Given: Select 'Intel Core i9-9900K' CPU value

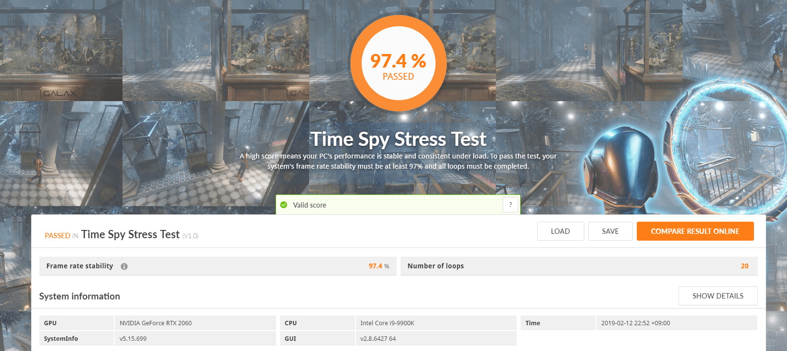Looking at the screenshot, I should tap(387, 323).
